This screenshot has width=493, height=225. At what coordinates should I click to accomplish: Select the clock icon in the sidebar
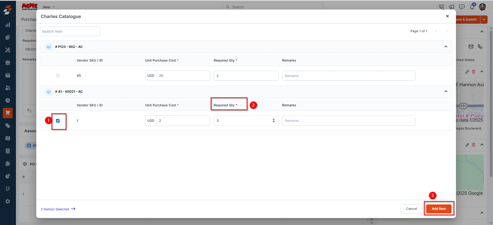pyautogui.click(x=8, y=100)
